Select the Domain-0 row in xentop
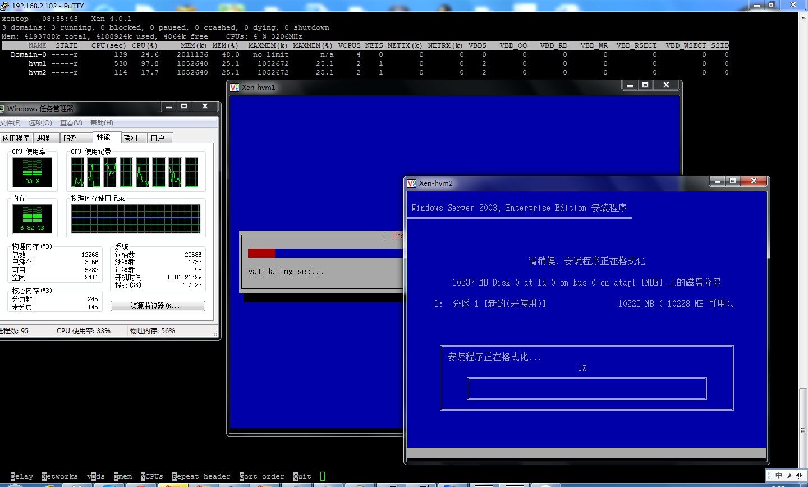The height and width of the screenshot is (487, 808). (x=365, y=54)
